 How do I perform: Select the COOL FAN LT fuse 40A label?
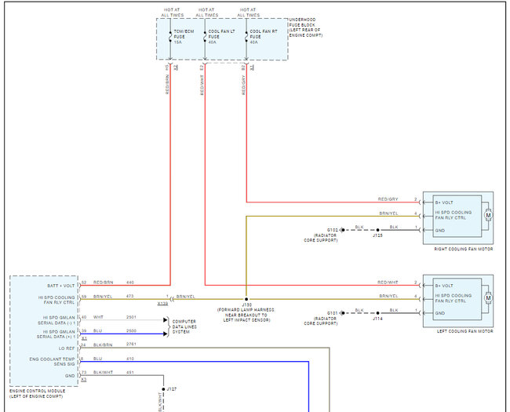tap(221, 37)
